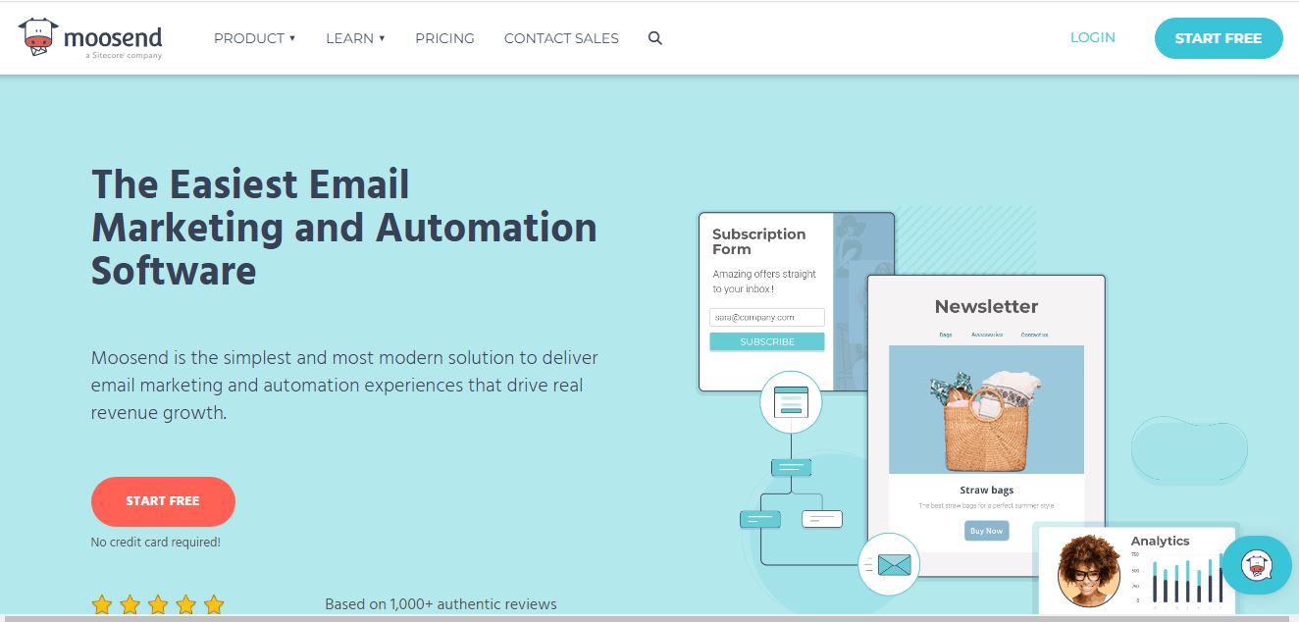The image size is (1299, 622).
Task: Click the teal START FREE header button
Action: tap(1219, 38)
